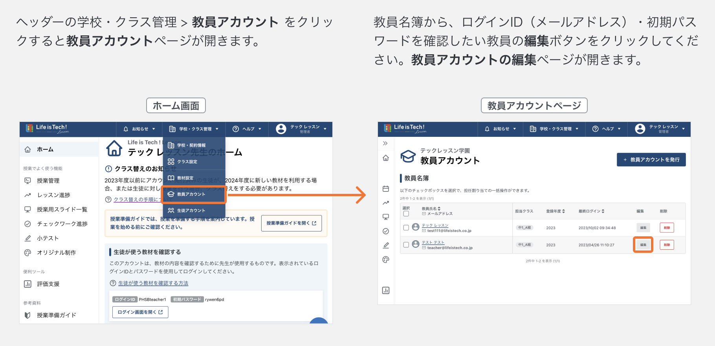Click last login 2023/04/26 11:10:27
The width and height of the screenshot is (715, 346).
596,245
